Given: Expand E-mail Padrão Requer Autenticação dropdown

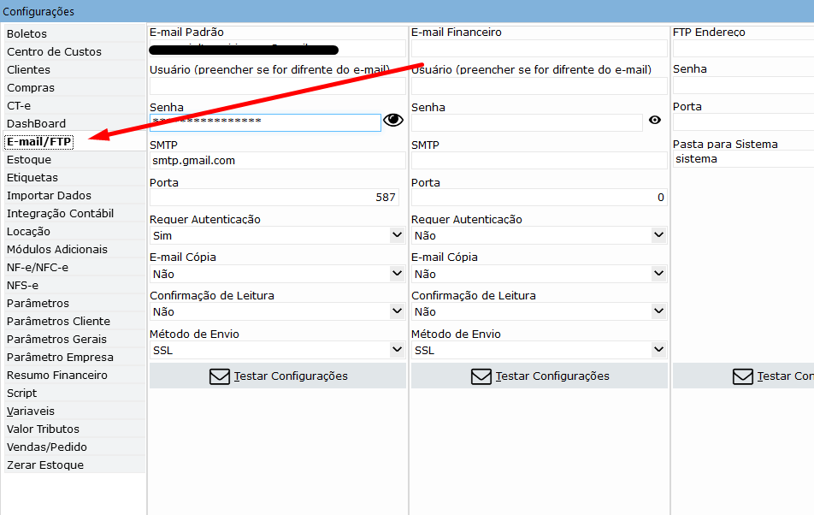Looking at the screenshot, I should pos(397,235).
